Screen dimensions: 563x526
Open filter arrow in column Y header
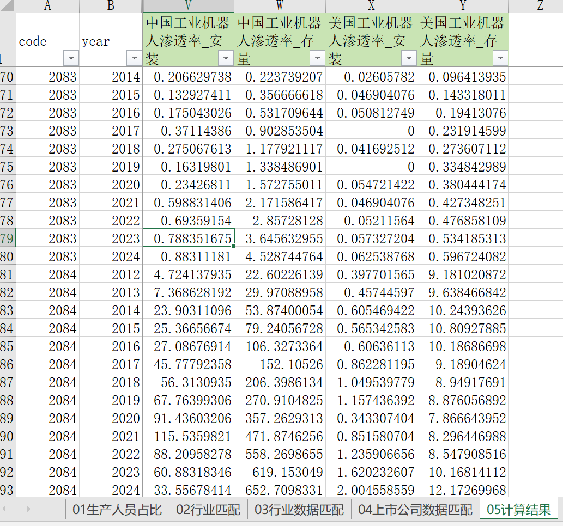[x=500, y=58]
